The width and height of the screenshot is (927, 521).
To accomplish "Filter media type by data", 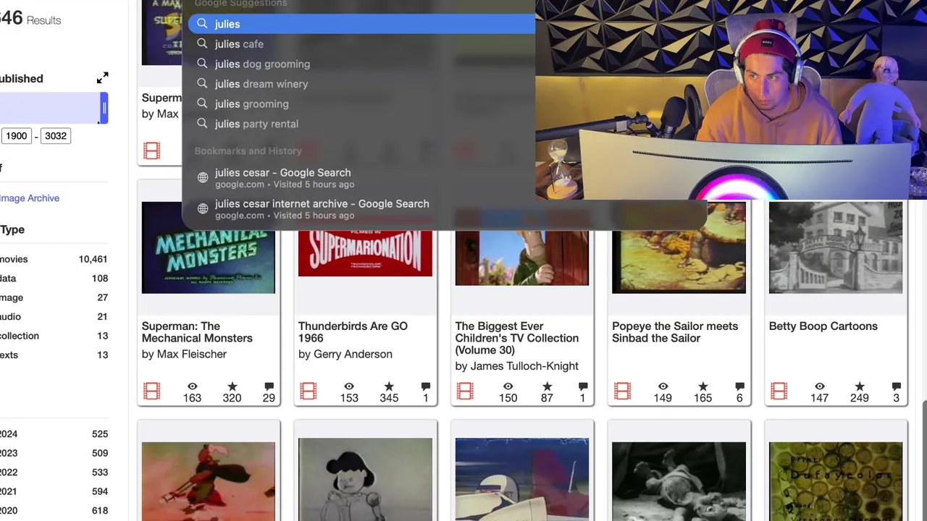I will click(x=8, y=279).
